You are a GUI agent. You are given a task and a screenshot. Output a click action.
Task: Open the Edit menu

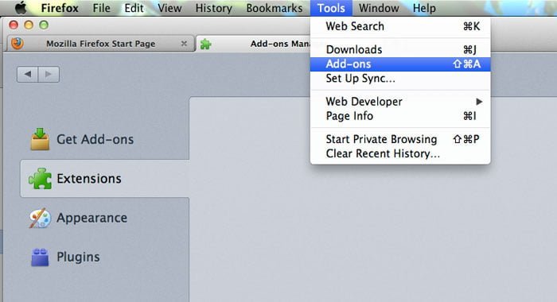tap(134, 8)
